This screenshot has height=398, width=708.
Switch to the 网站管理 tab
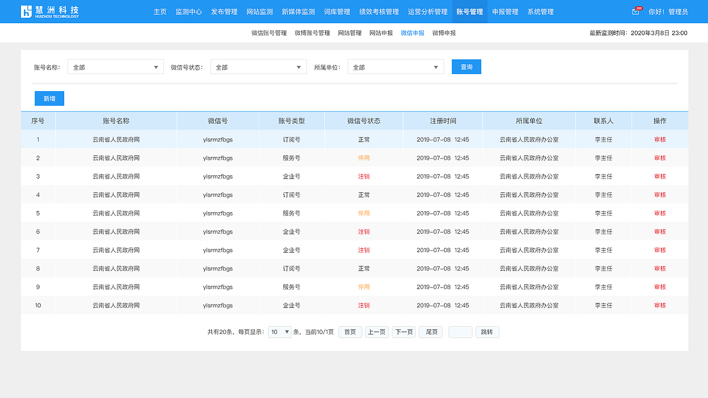(x=348, y=33)
